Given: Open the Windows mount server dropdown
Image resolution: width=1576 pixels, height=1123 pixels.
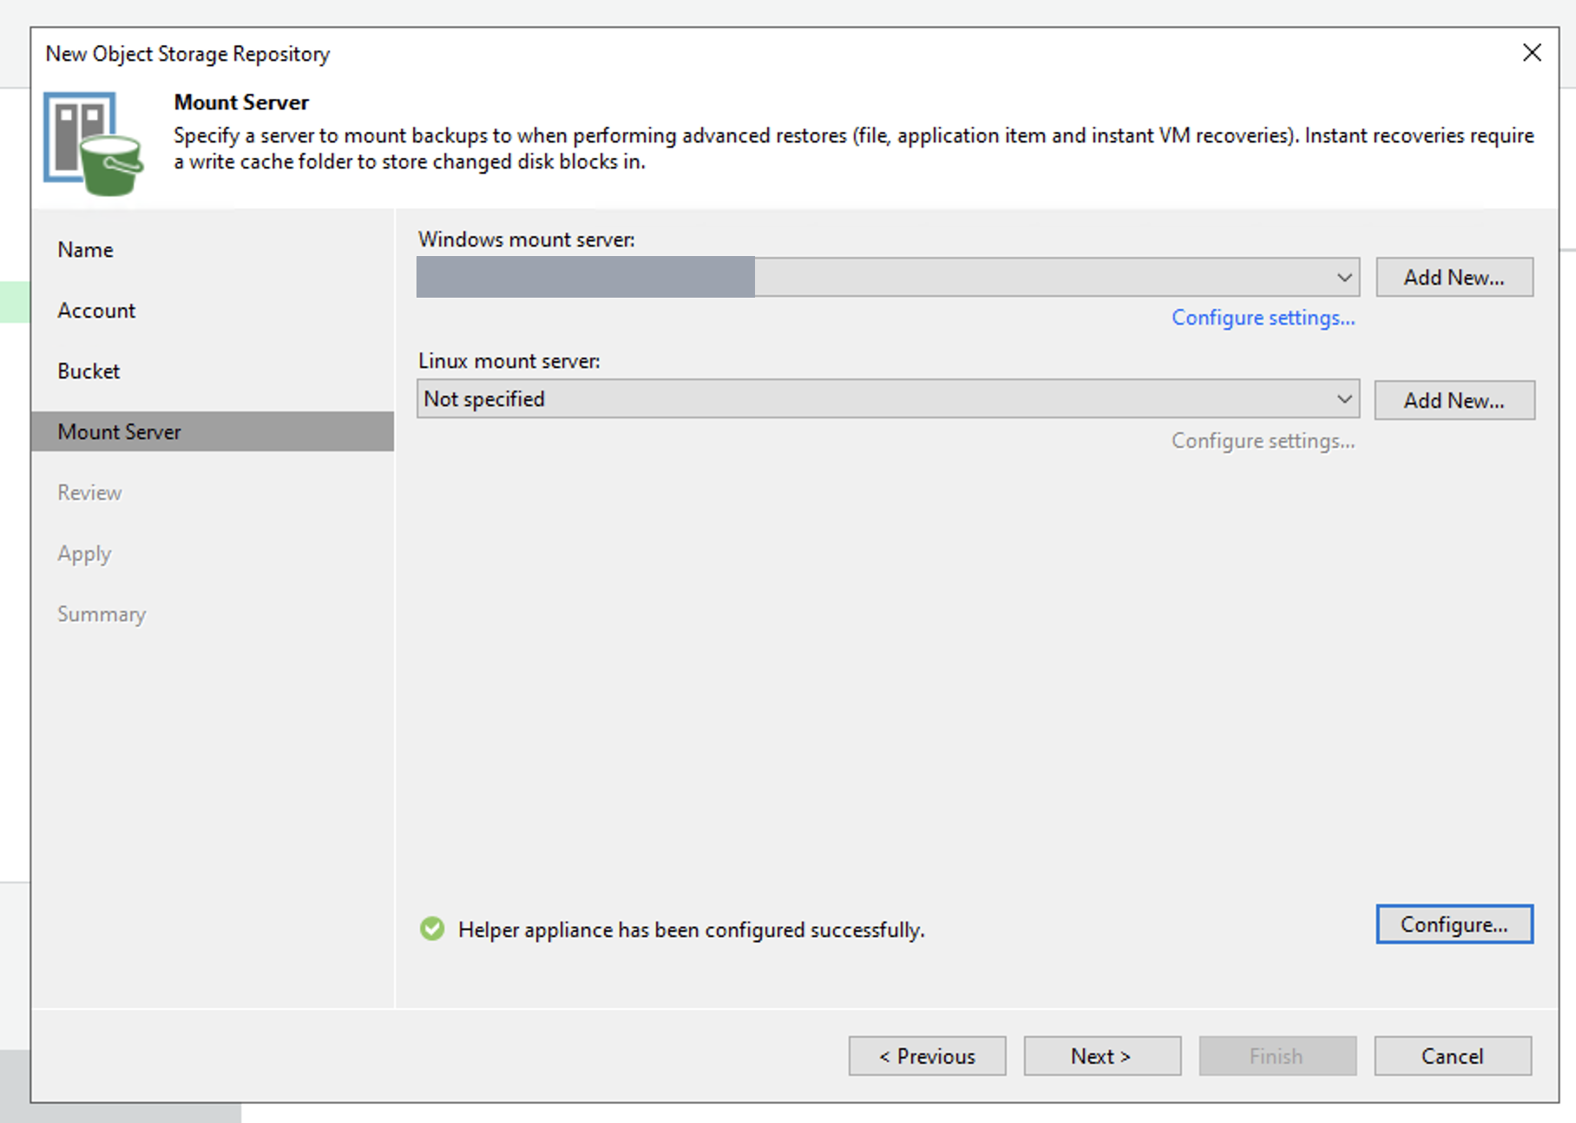Looking at the screenshot, I should pos(1344,278).
